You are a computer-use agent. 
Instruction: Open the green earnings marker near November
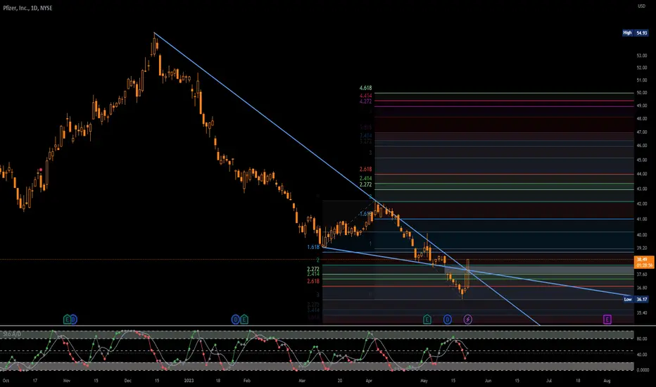67,319
